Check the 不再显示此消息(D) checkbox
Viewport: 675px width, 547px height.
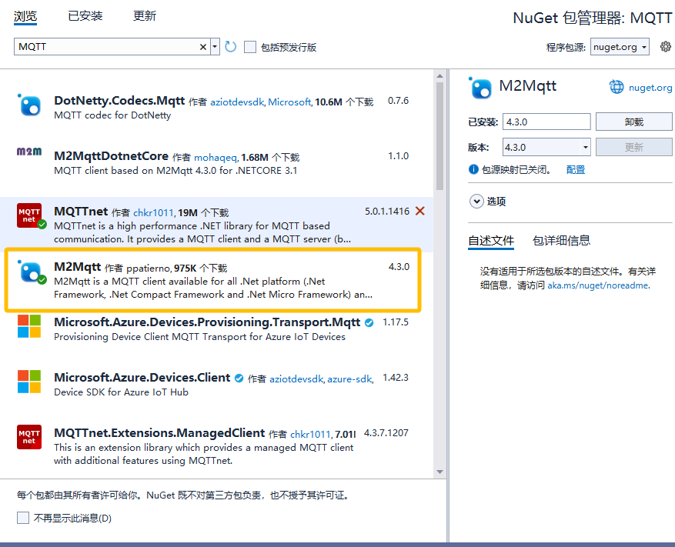tap(23, 518)
